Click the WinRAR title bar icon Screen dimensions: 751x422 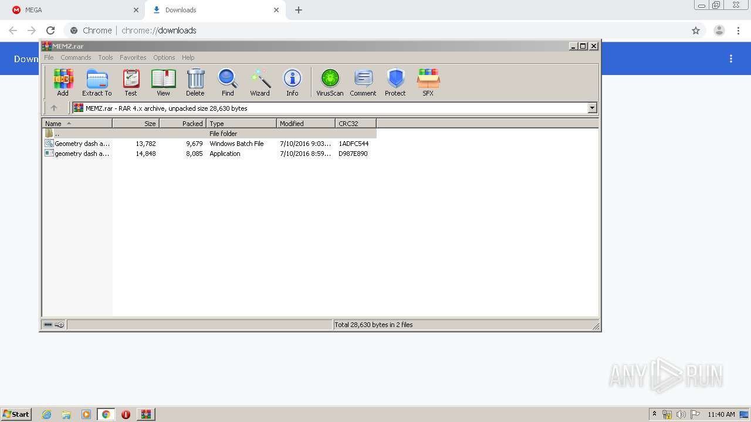point(46,46)
